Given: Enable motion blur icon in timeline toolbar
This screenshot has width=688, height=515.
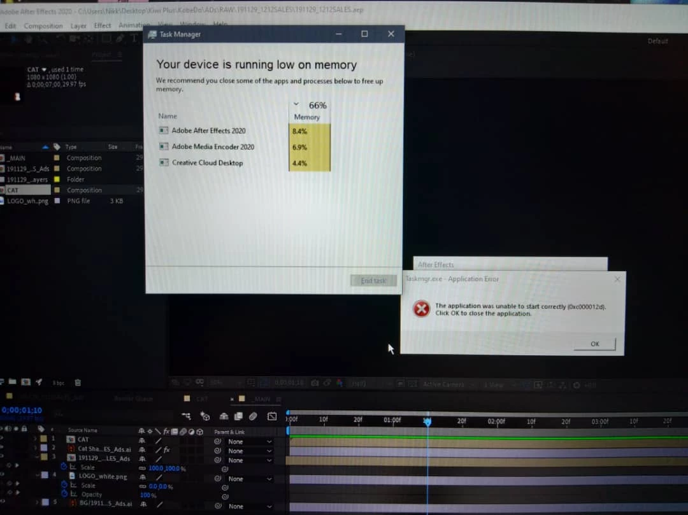Looking at the screenshot, I should tap(253, 416).
